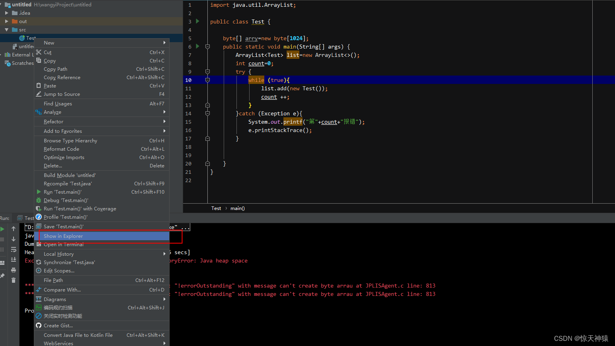Click the Jump to Source pencil icon
615x346 pixels.
pos(39,94)
